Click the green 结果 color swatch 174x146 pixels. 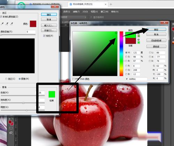coord(52,94)
